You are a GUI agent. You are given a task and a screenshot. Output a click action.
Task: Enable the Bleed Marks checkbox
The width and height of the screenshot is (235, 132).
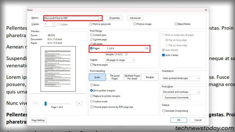point(176,24)
